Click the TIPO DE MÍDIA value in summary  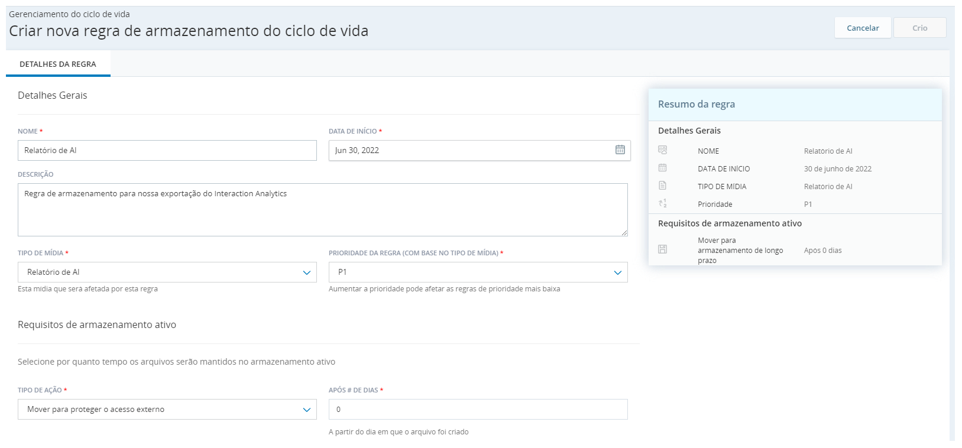tap(828, 186)
